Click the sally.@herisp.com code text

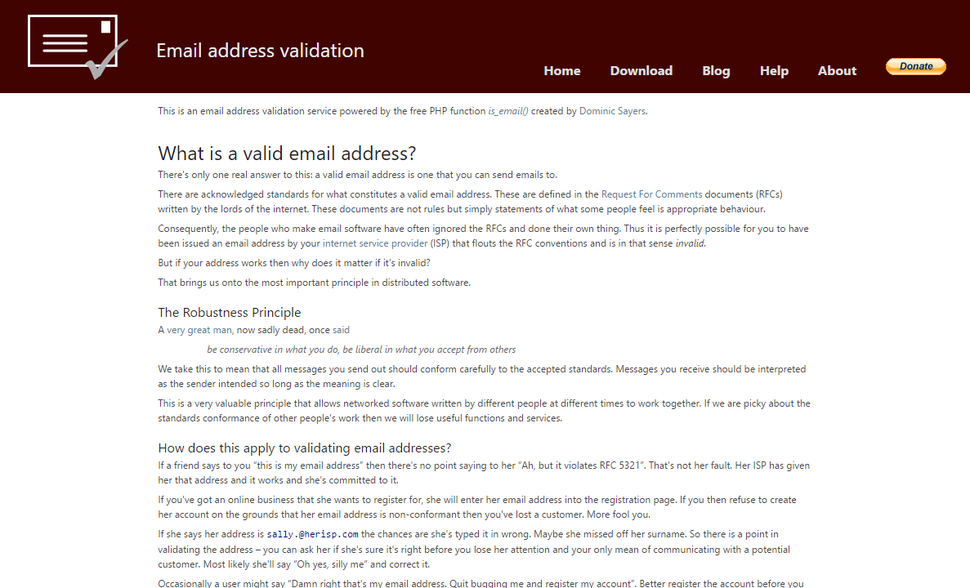[312, 534]
